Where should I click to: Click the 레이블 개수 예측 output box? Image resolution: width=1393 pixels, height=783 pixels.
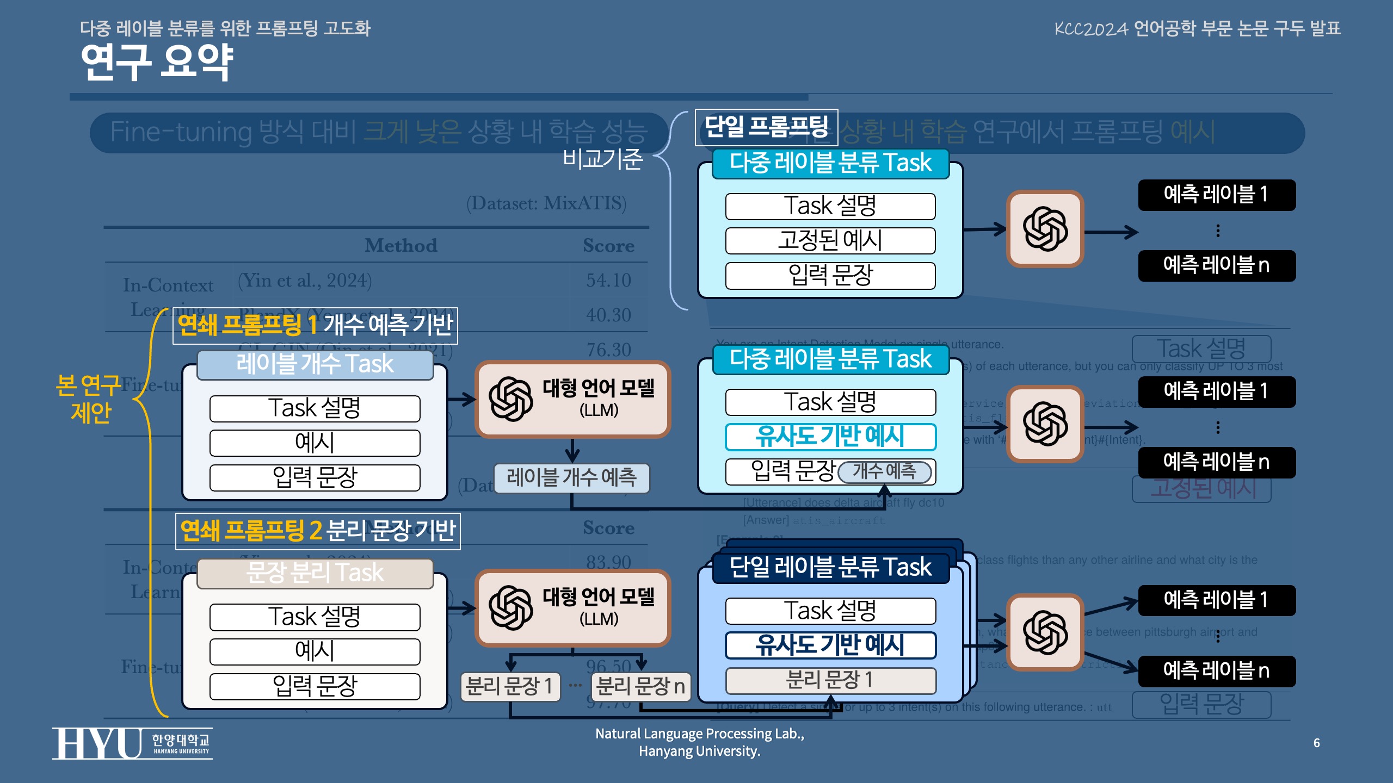[571, 478]
